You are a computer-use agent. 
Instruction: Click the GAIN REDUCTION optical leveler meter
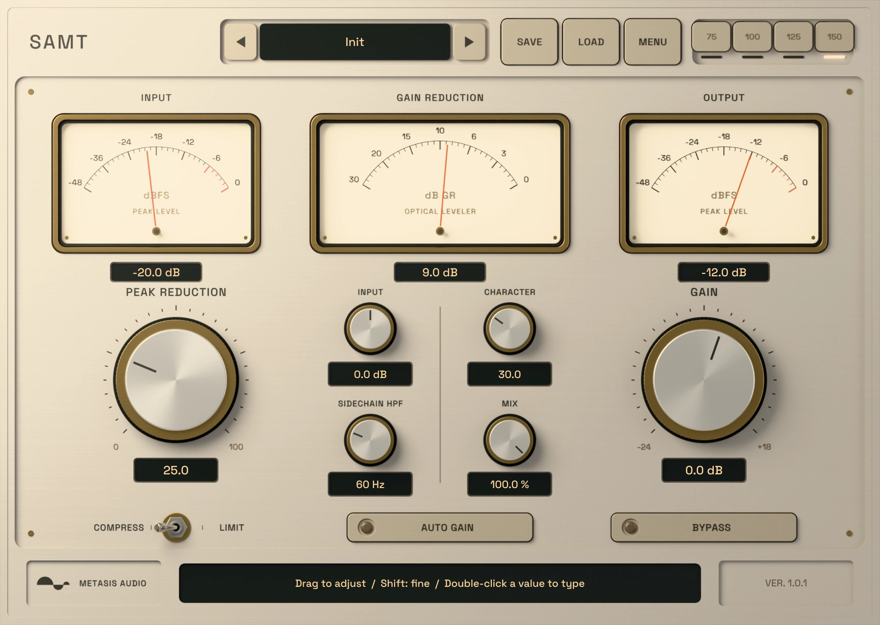pos(440,183)
